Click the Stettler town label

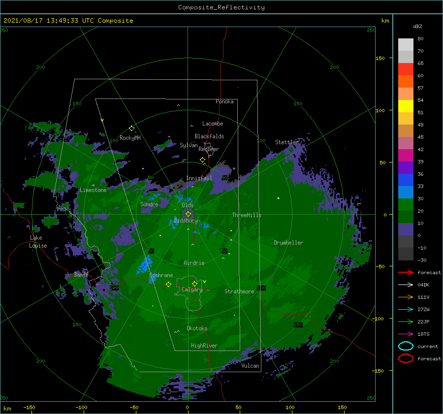[x=287, y=142]
